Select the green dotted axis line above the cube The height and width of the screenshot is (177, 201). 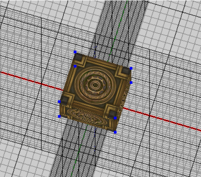click(x=118, y=30)
